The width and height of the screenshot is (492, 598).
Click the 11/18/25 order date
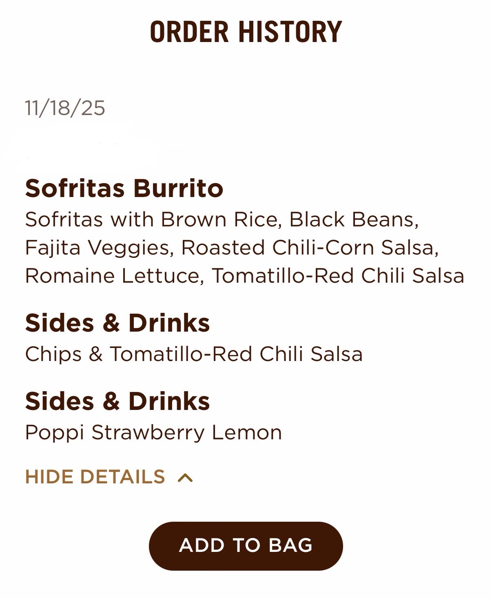click(65, 108)
